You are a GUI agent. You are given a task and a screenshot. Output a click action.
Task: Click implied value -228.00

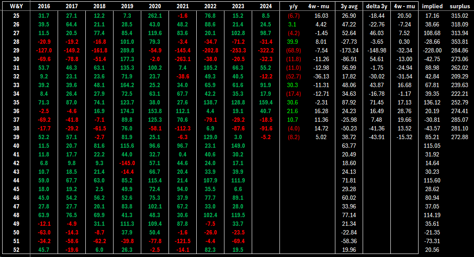[x=432, y=51]
